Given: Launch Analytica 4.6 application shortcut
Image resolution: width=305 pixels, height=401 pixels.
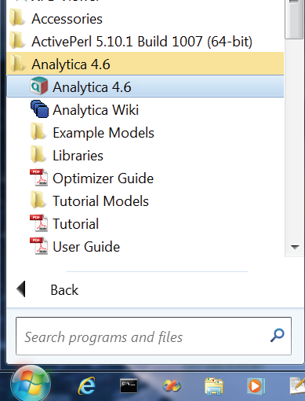Looking at the screenshot, I should coord(145,86).
